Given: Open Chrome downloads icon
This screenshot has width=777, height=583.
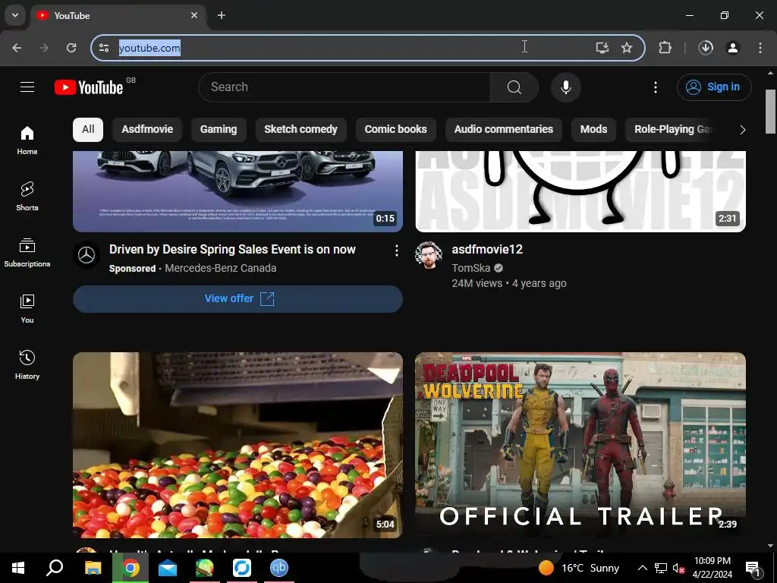Looking at the screenshot, I should coord(706,48).
